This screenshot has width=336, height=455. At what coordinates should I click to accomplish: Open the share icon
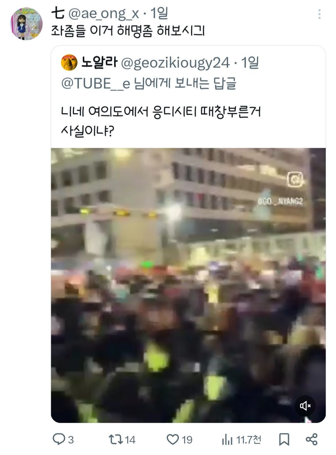311,439
